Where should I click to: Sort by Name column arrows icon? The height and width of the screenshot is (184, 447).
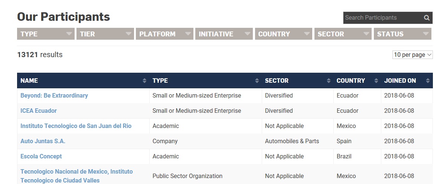pos(144,80)
